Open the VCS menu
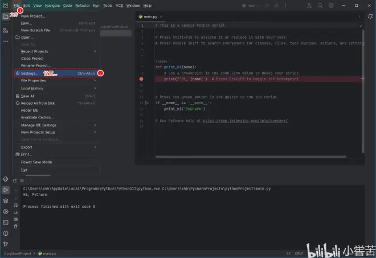376x258 pixels. [119, 6]
